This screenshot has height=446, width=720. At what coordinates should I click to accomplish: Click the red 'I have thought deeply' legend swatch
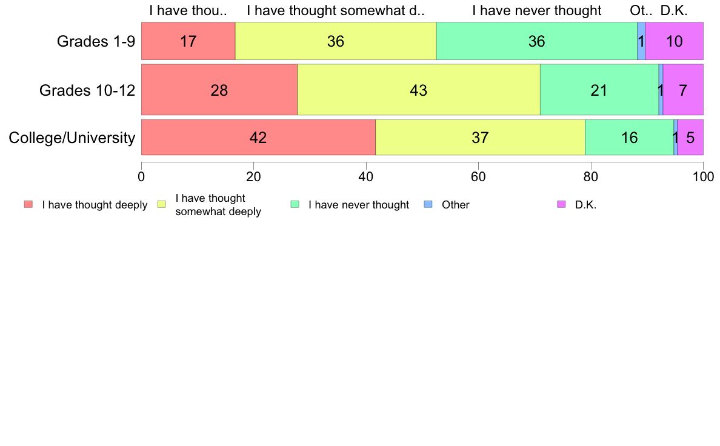pyautogui.click(x=28, y=204)
